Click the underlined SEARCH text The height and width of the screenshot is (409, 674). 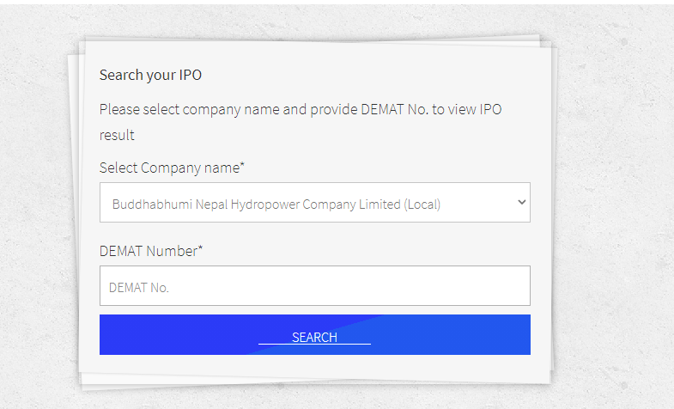314,338
